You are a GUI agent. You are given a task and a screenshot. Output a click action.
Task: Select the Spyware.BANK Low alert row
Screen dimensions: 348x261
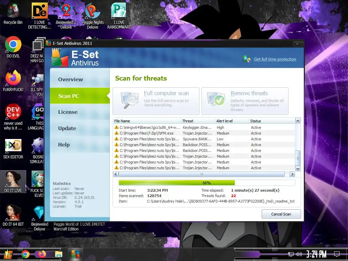click(204, 139)
